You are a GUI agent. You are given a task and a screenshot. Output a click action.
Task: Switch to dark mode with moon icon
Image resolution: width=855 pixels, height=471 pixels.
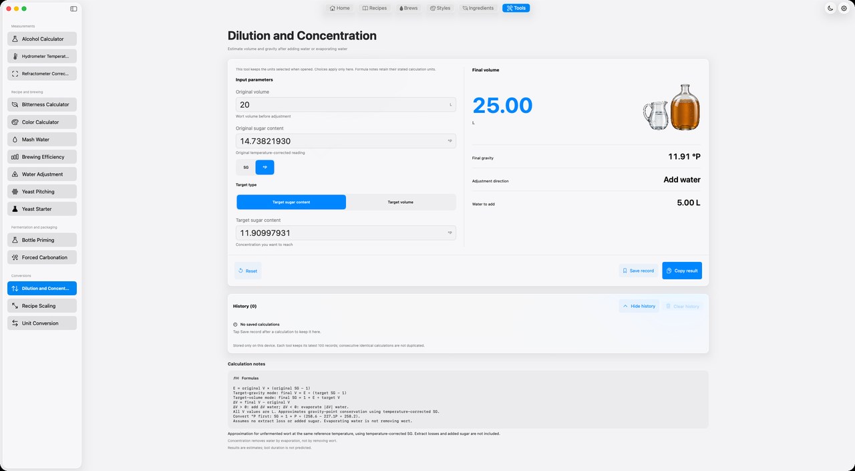point(830,8)
